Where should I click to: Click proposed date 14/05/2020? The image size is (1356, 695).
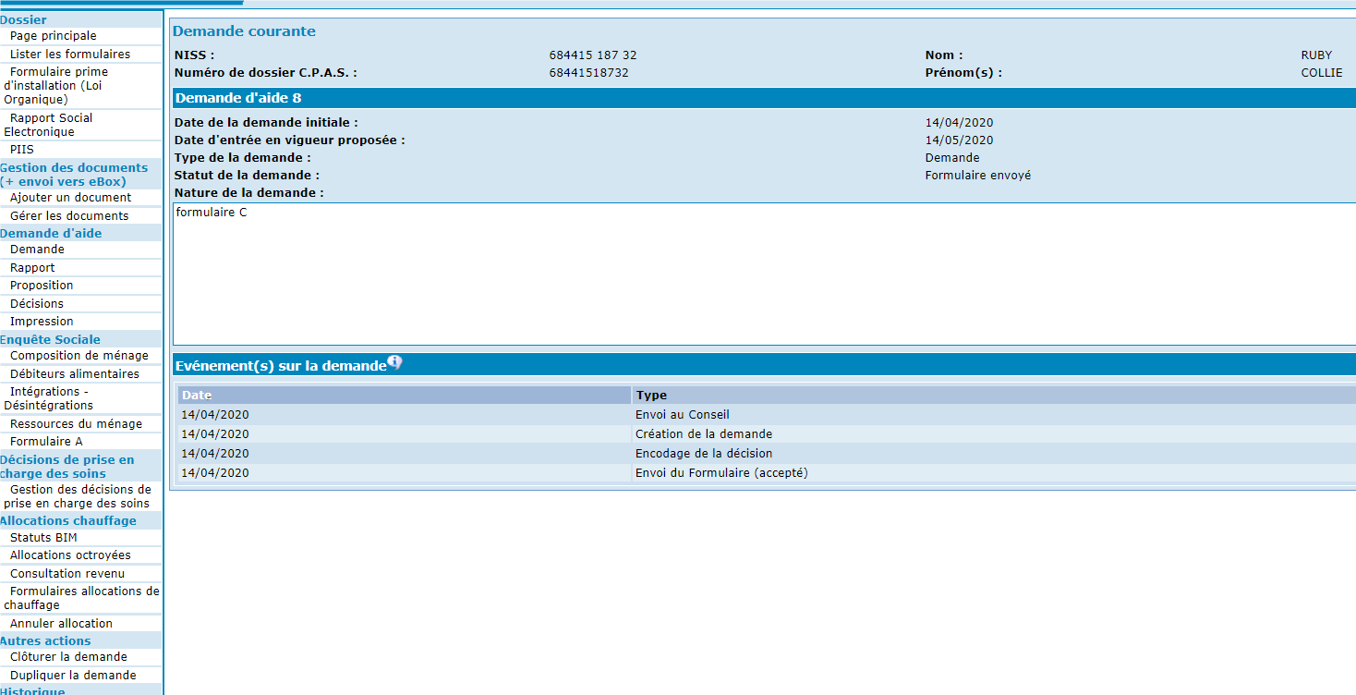(959, 140)
